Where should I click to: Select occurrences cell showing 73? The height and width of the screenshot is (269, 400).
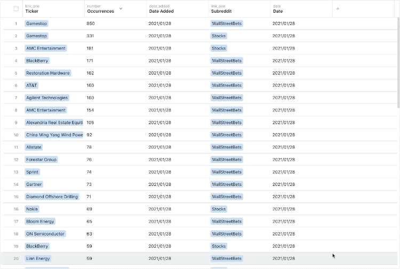[116, 184]
